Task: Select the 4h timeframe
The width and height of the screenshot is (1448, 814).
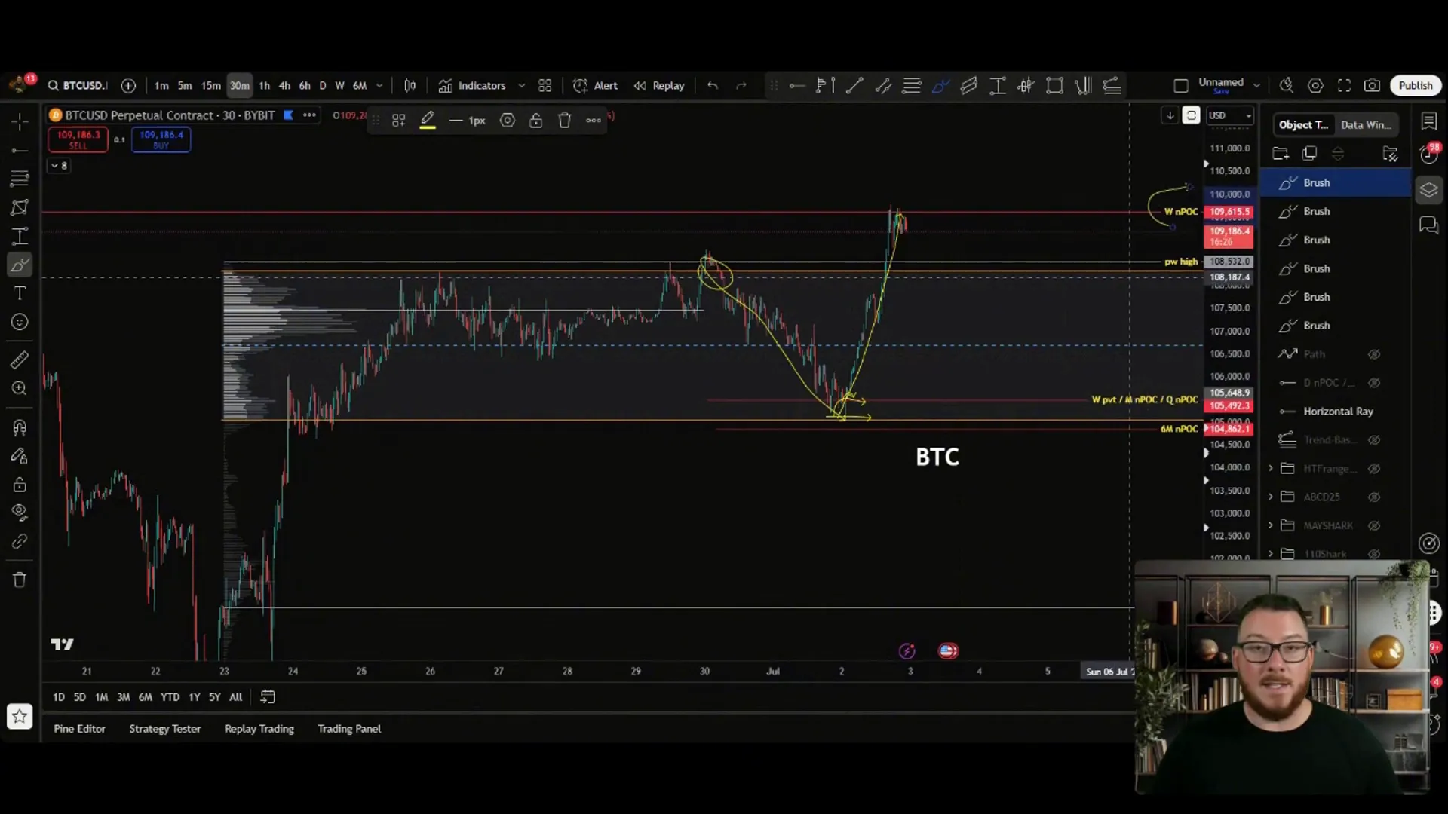Action: (284, 86)
